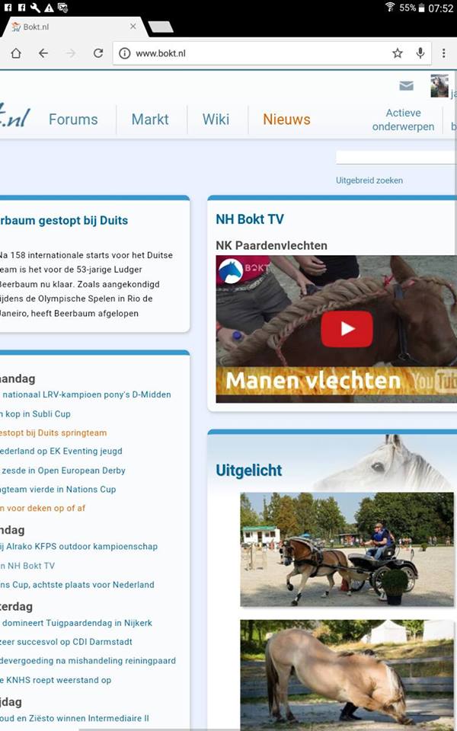Open the Intermediaire II article

[75, 718]
